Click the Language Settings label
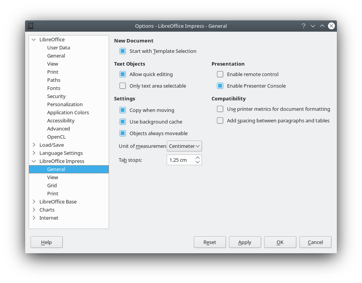 (x=61, y=153)
